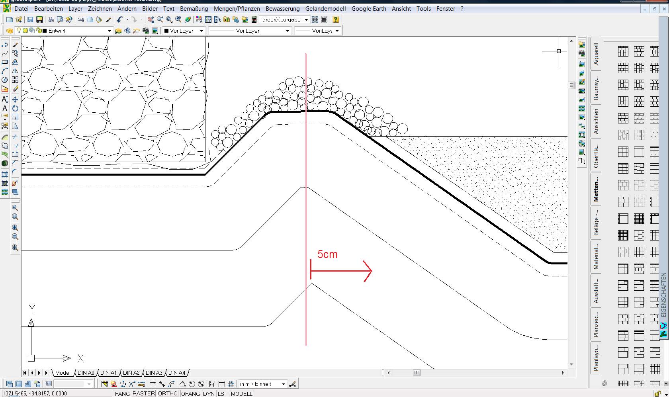Toggle OFANG snap tracking
Screen dimensions: 669x397
tap(190, 394)
